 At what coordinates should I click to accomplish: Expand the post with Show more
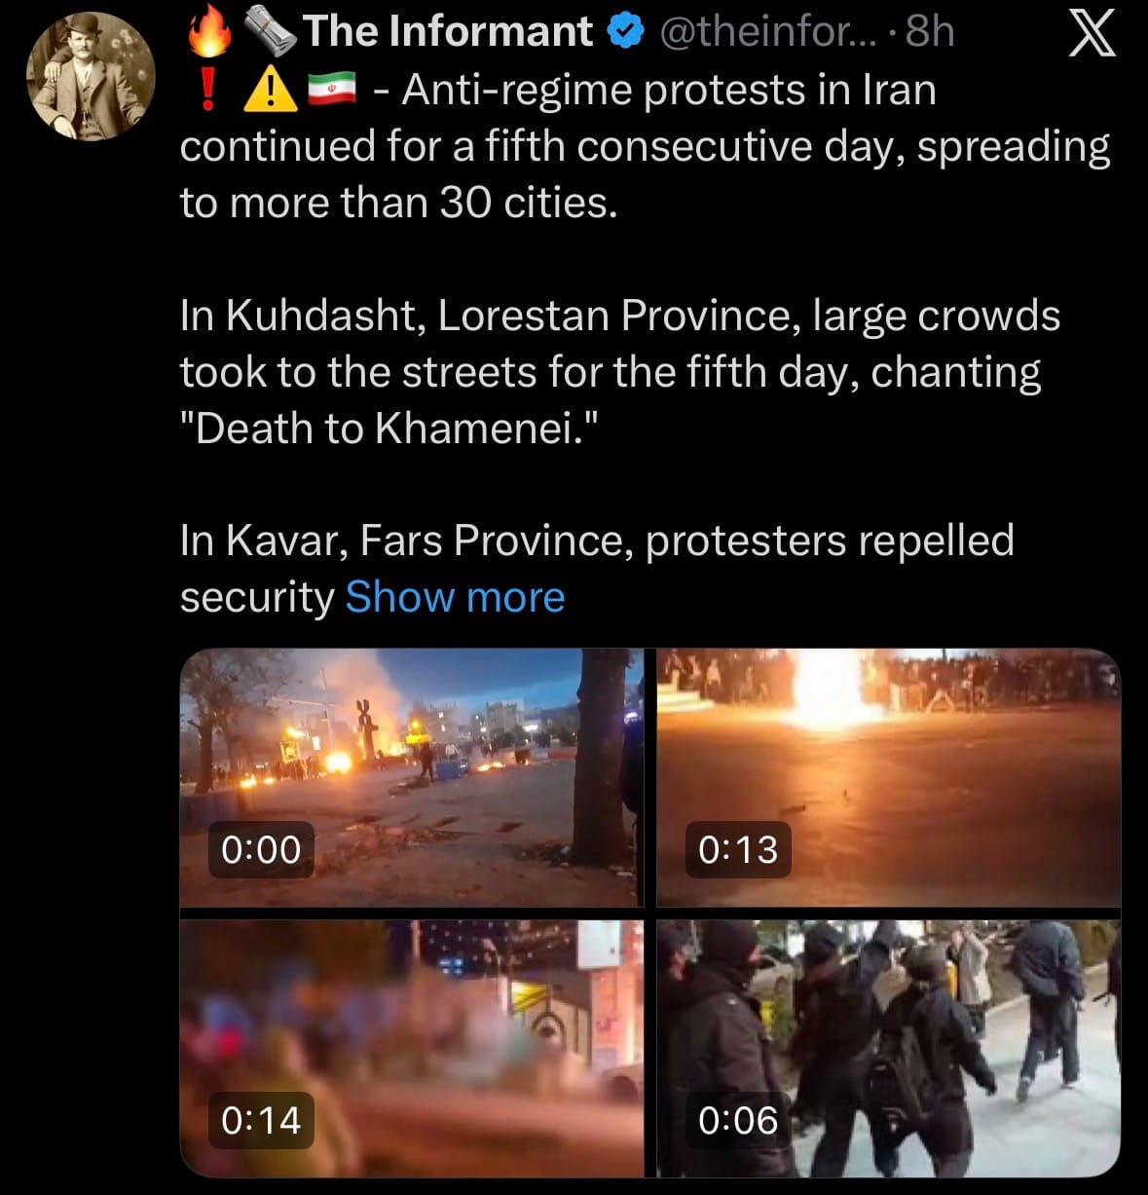[x=455, y=596]
